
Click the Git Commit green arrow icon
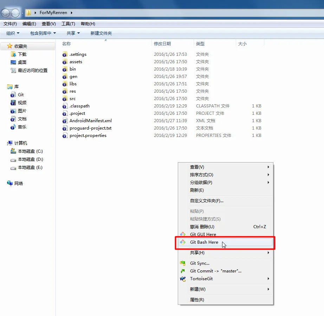[x=183, y=271]
